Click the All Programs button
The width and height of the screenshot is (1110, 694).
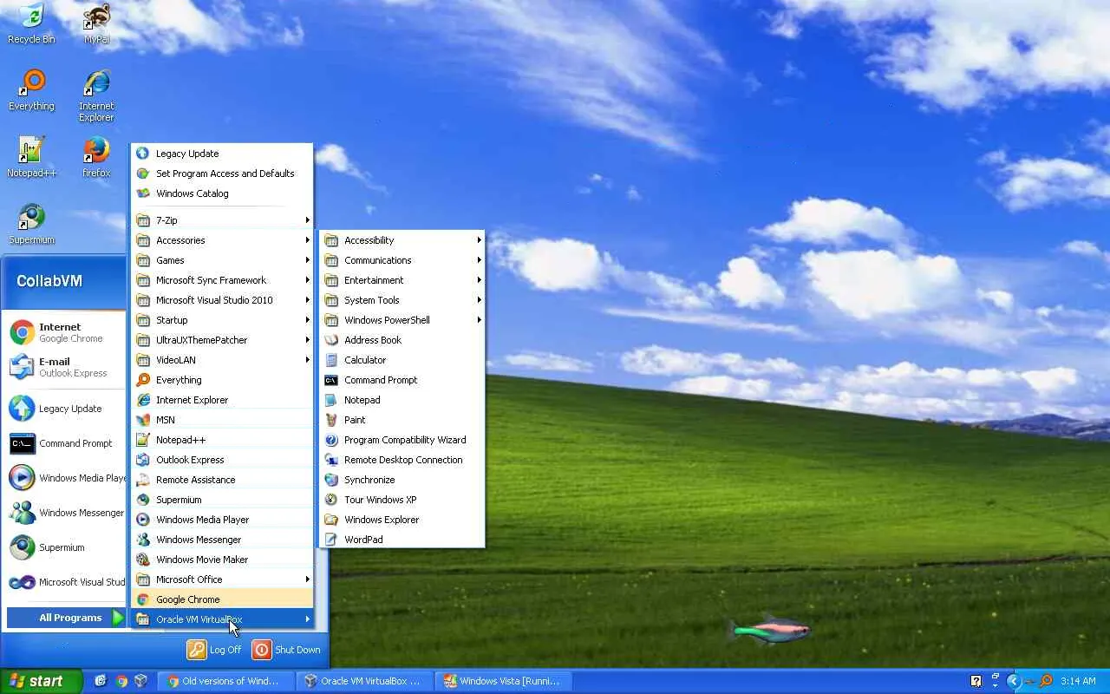coord(68,618)
